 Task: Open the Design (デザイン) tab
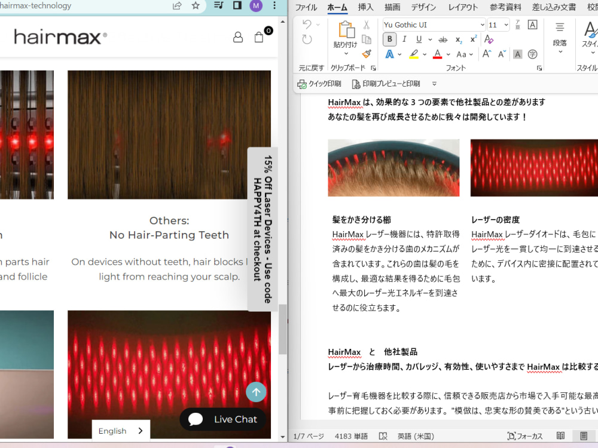(423, 7)
